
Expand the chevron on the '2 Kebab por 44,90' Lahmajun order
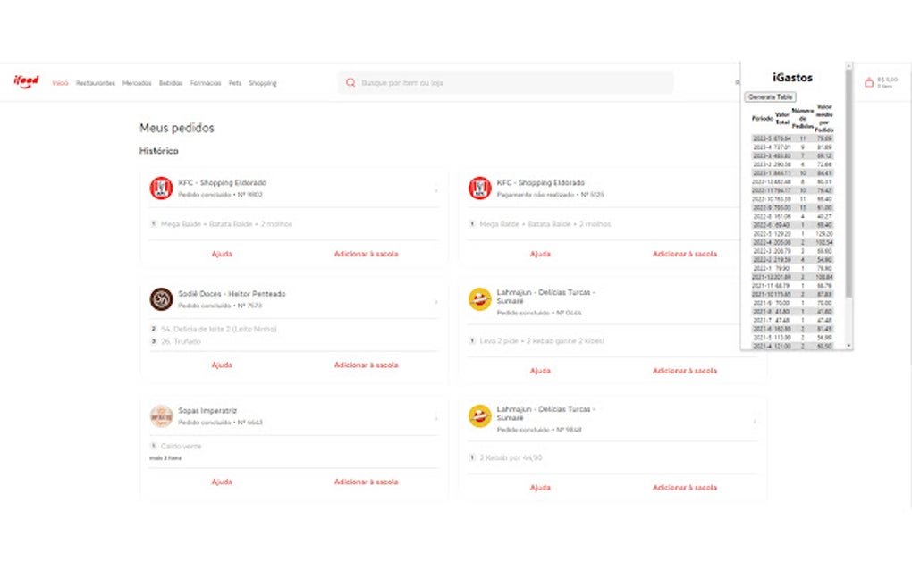(755, 422)
